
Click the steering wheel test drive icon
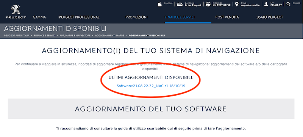click(208, 4)
